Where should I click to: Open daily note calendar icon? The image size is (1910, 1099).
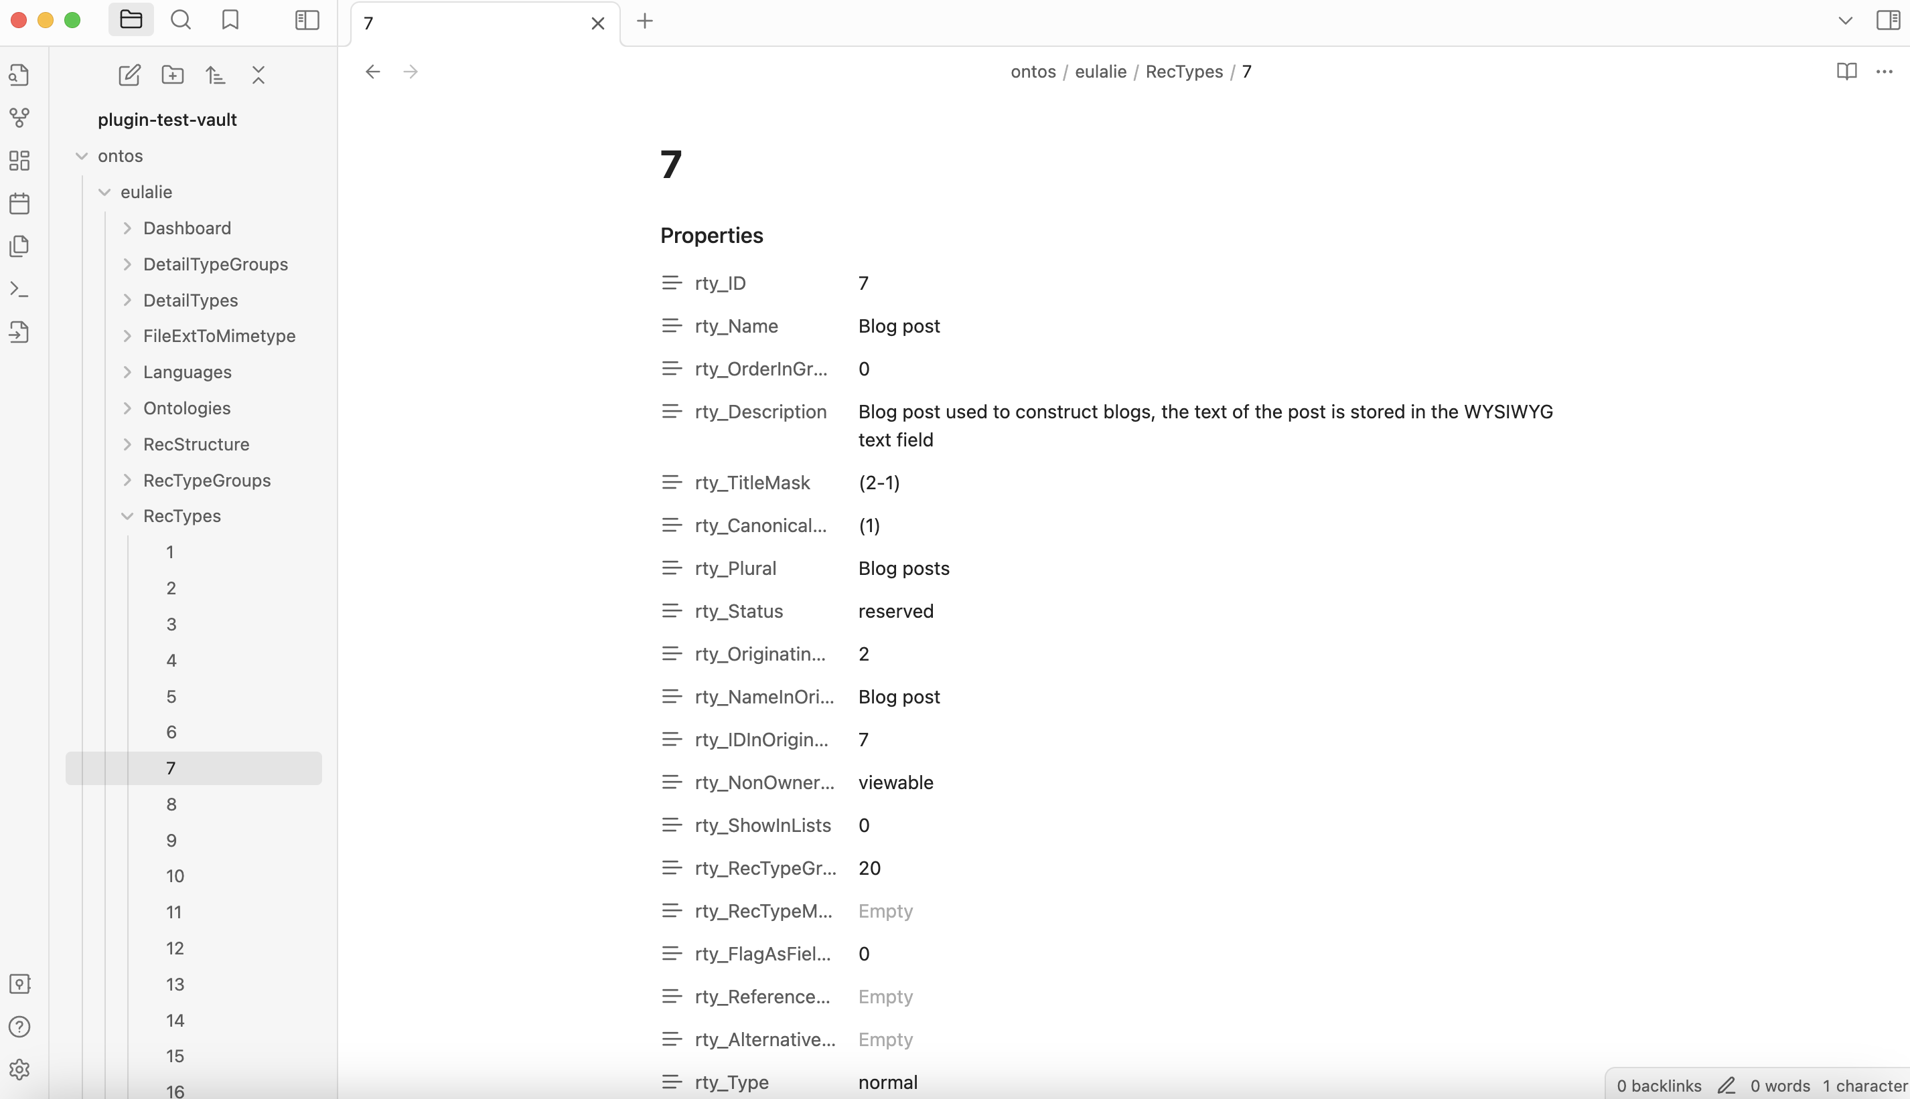[x=19, y=203]
